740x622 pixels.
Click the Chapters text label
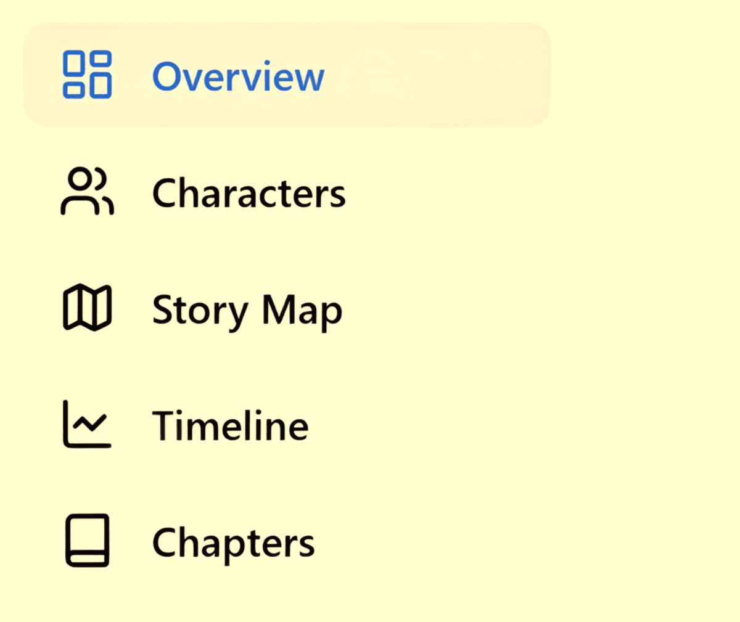click(x=233, y=542)
